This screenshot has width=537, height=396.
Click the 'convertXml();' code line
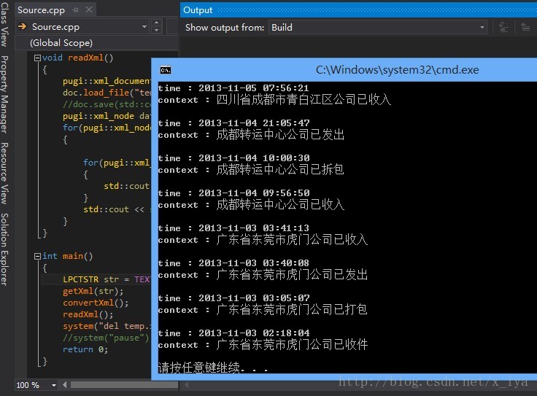click(x=96, y=303)
